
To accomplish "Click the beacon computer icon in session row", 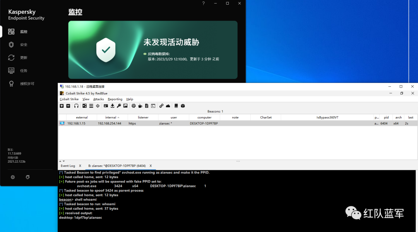I will point(62,124).
